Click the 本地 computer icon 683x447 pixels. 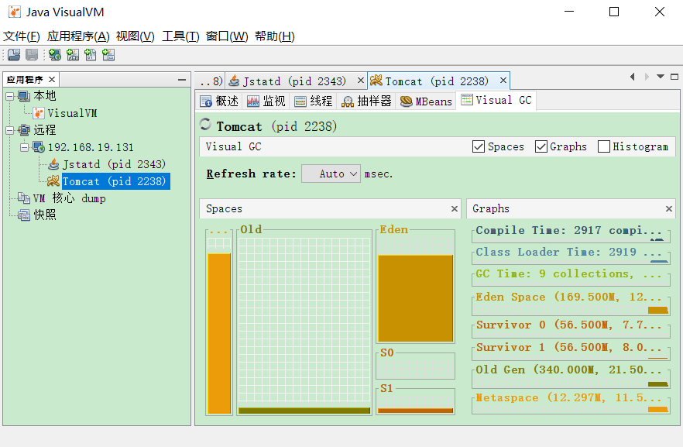click(x=24, y=96)
